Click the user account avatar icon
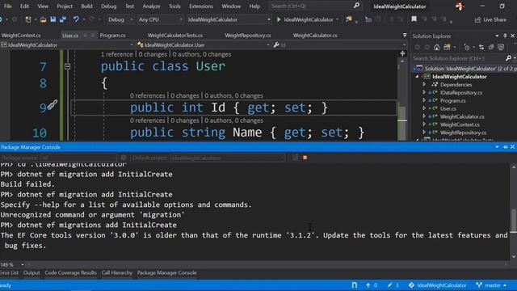517x291 pixels. [x=460, y=6]
